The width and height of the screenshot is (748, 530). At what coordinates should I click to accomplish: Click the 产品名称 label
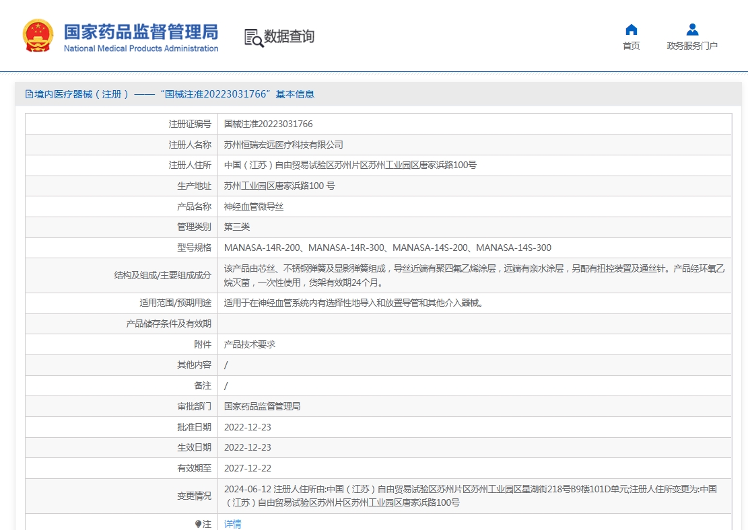click(194, 206)
